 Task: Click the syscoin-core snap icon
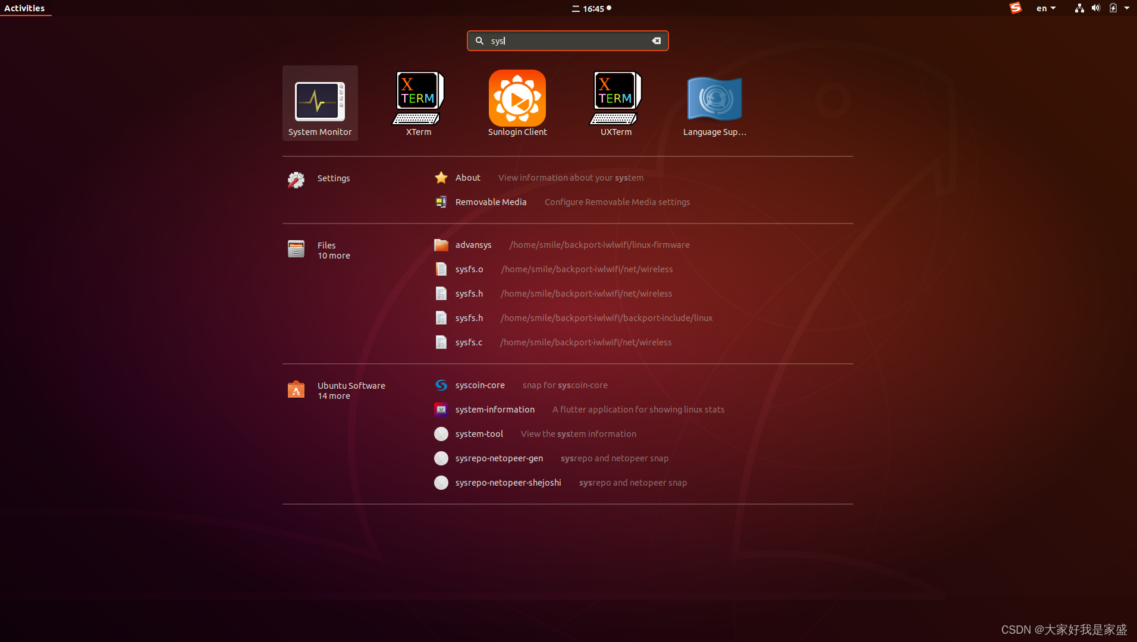(441, 385)
